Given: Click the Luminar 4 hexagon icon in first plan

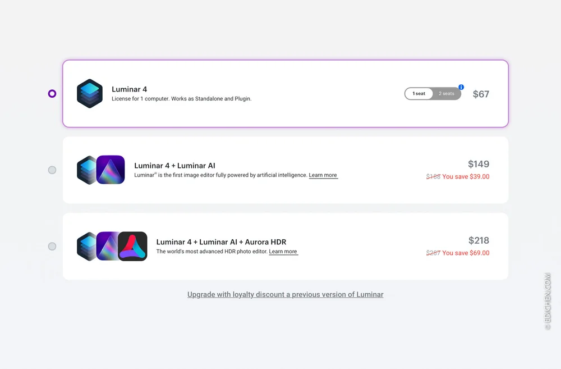Looking at the screenshot, I should pos(90,93).
